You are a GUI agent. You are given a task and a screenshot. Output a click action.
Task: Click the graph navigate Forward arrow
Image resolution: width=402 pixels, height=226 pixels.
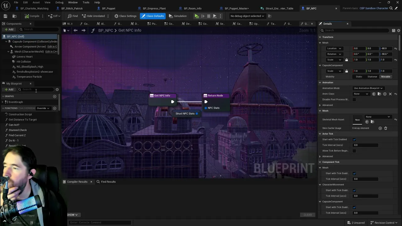83,30
